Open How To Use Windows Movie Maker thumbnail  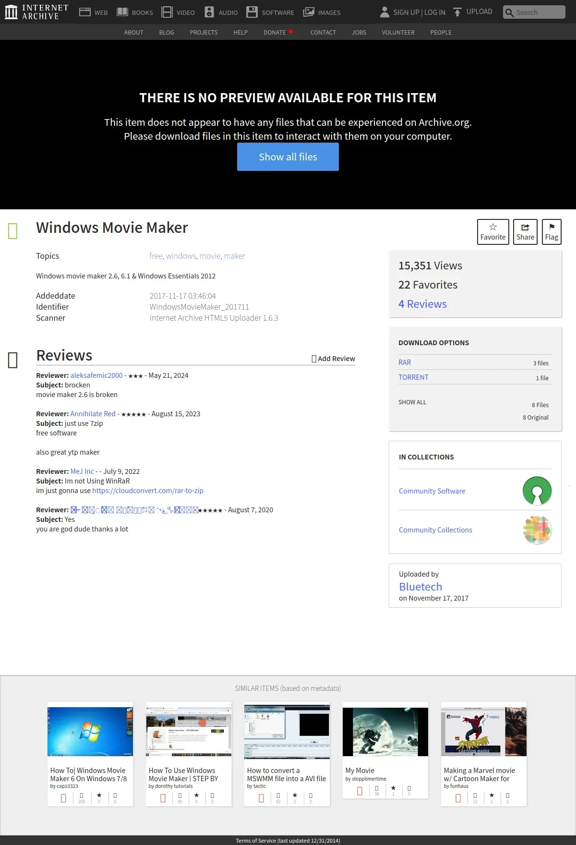pyautogui.click(x=189, y=731)
